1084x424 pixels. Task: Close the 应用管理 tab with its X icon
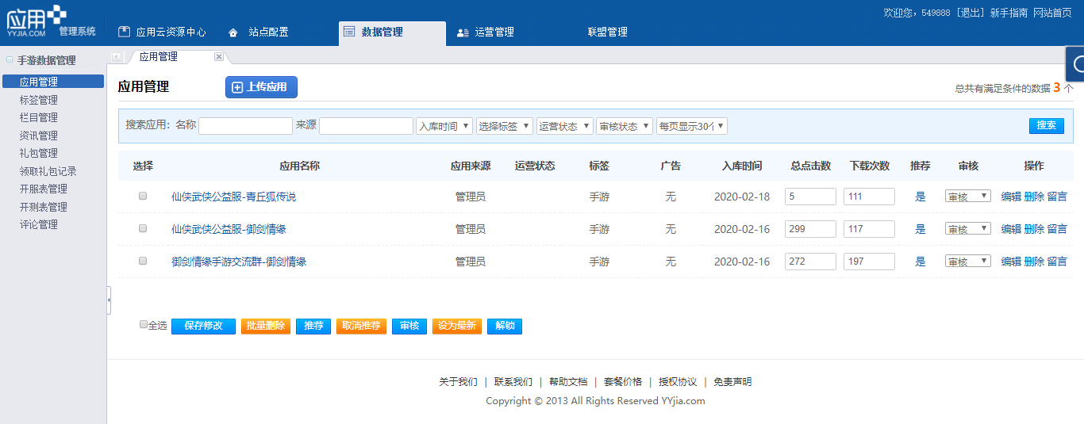pos(219,57)
